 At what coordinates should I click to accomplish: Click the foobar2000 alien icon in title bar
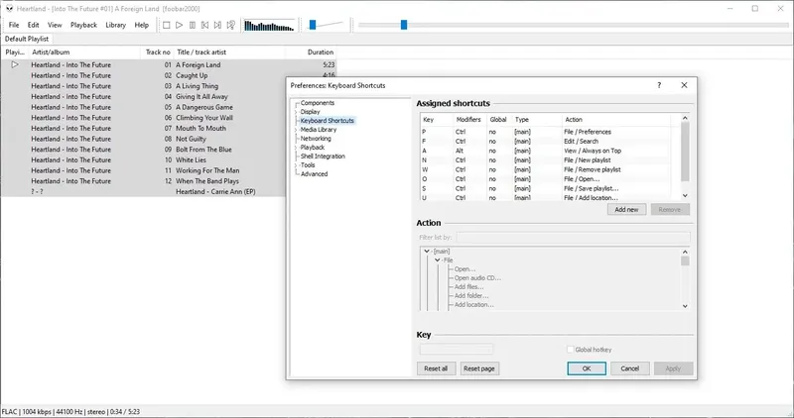point(9,9)
